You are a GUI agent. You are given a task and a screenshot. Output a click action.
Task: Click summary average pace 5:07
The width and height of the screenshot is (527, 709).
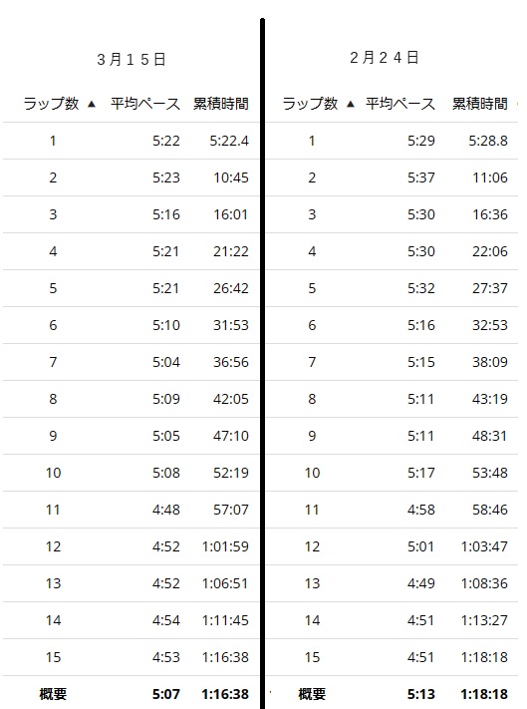point(165,694)
